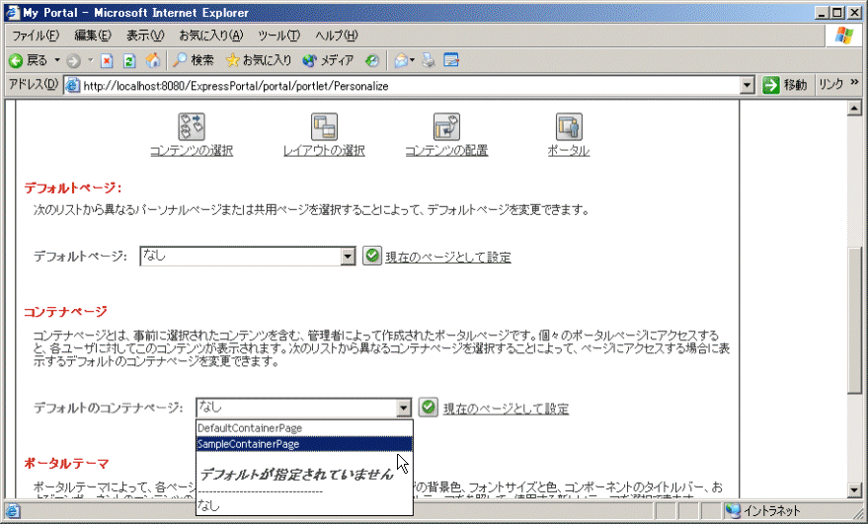Click the Stop loading icon
The image size is (868, 524).
pos(107,61)
